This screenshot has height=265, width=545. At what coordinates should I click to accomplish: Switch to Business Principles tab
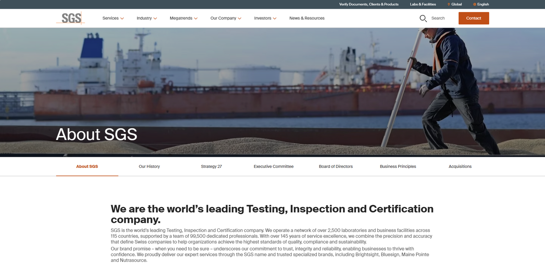click(x=398, y=166)
